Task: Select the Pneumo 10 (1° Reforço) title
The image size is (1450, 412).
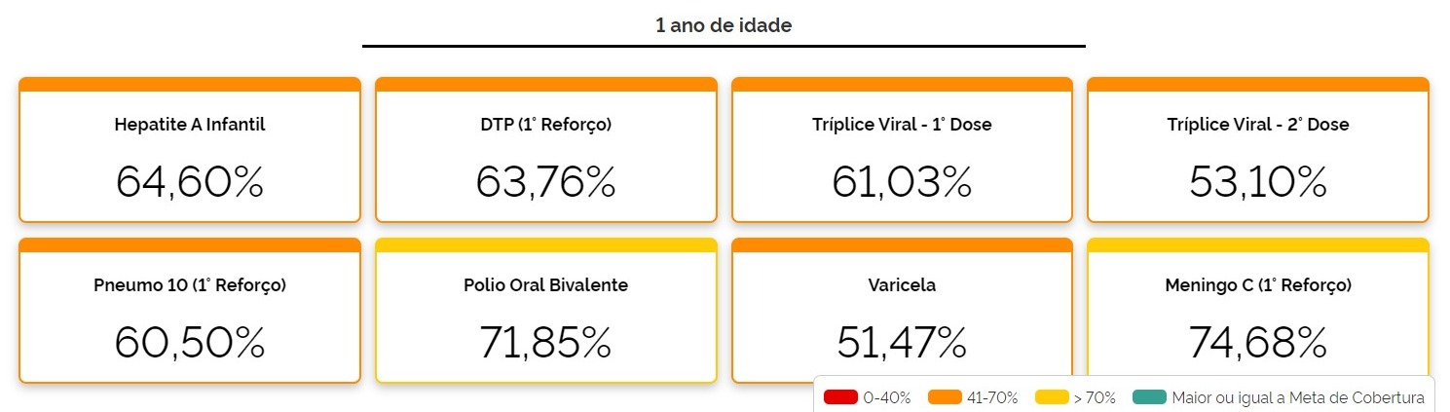Action: [x=190, y=285]
